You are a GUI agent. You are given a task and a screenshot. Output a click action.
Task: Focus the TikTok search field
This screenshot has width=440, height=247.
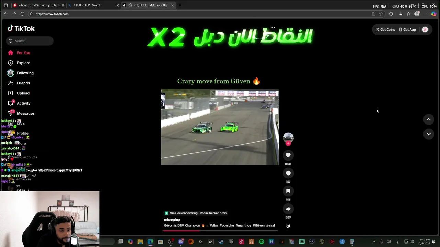click(x=30, y=41)
